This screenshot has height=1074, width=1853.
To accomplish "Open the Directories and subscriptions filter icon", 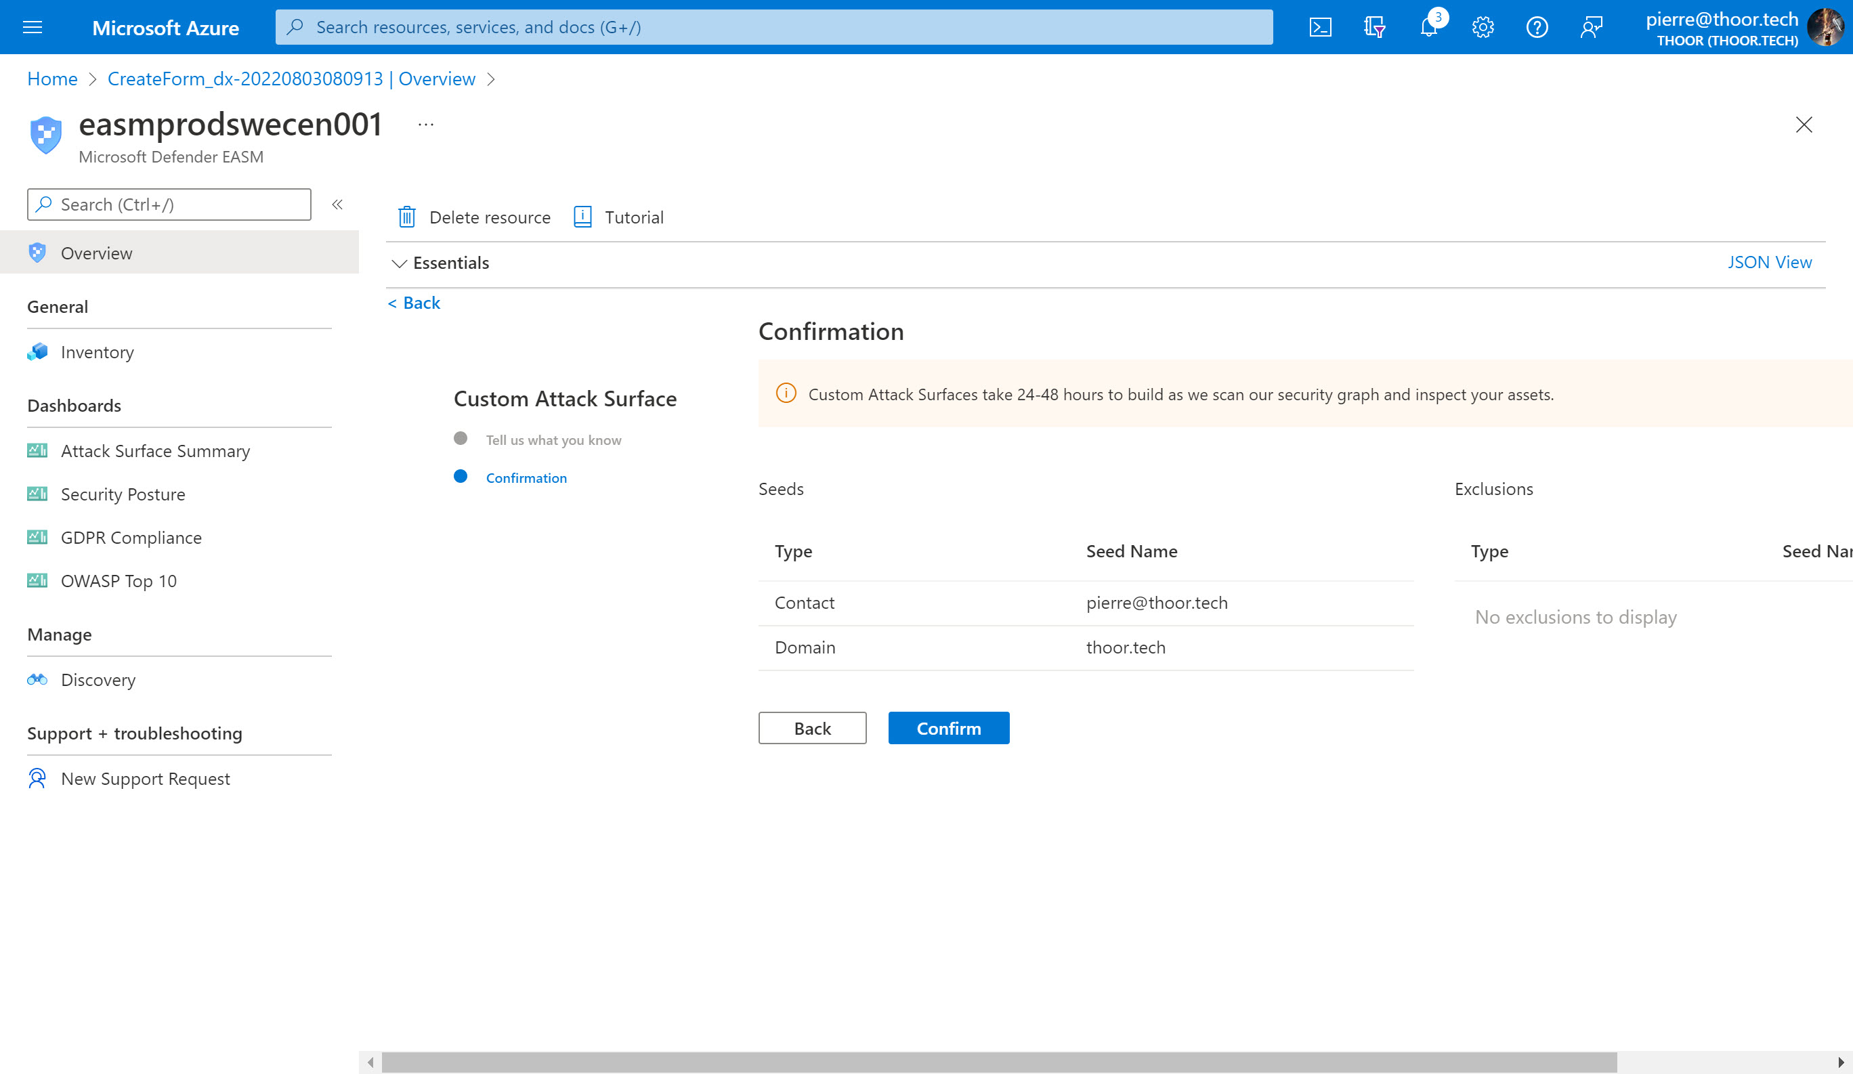I will click(1374, 27).
